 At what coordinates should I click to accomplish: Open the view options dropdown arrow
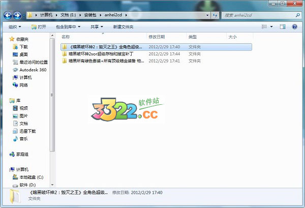pos(271,26)
